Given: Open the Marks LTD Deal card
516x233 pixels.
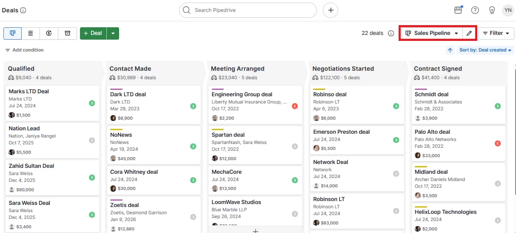Looking at the screenshot, I should pos(52,103).
